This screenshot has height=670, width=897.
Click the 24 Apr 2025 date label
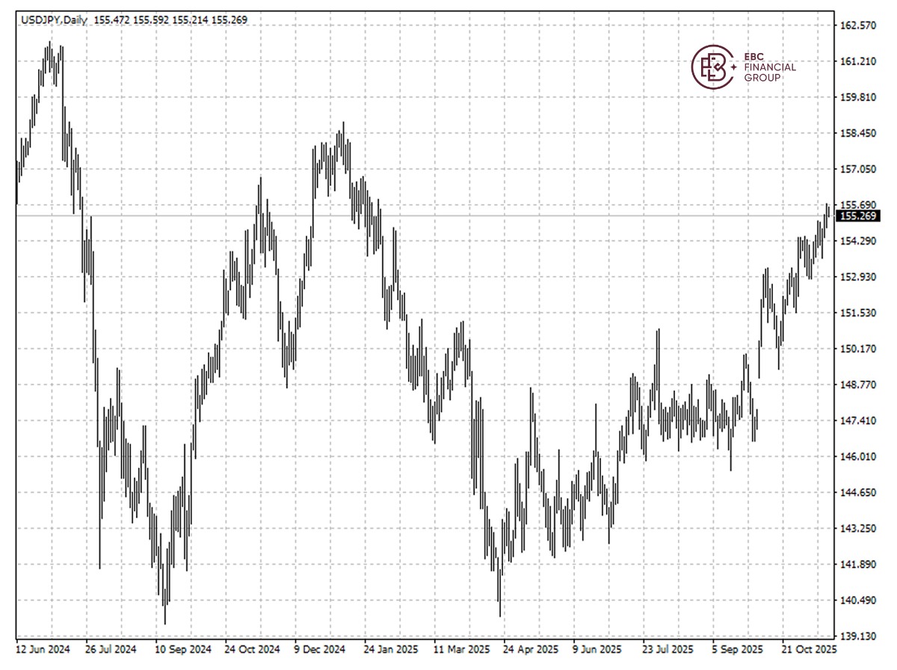tap(530, 649)
